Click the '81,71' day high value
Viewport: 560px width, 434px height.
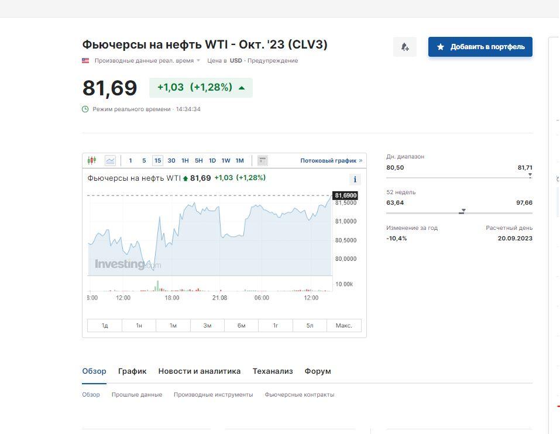[525, 167]
